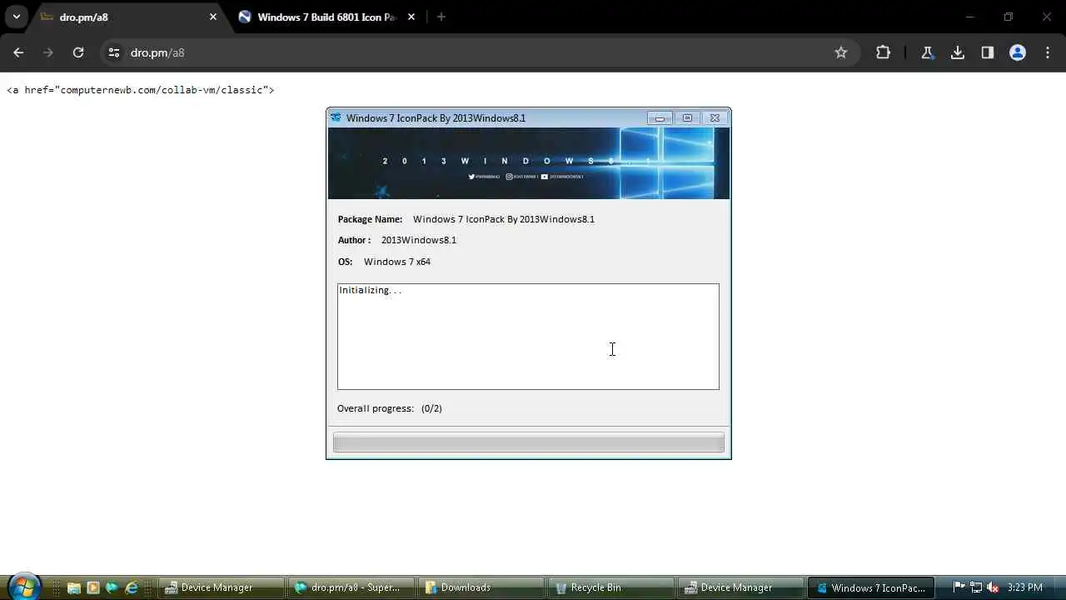The image size is (1066, 600).
Task: Open Action Center flag in tray
Action: coord(959,587)
